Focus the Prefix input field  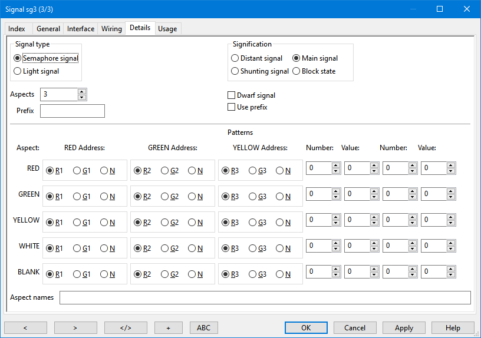(x=72, y=111)
